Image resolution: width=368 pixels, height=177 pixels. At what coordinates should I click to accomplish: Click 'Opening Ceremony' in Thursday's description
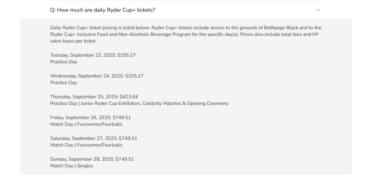pos(208,104)
